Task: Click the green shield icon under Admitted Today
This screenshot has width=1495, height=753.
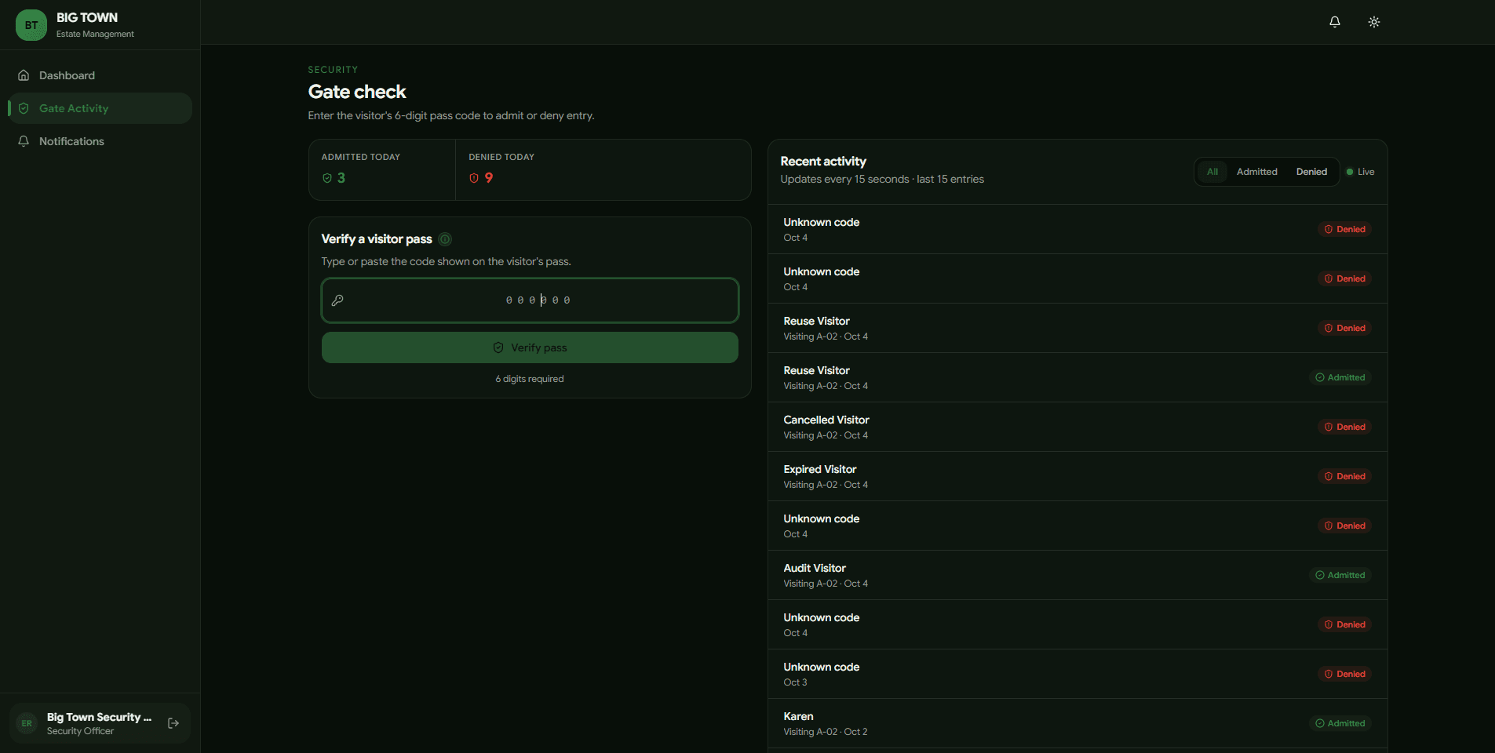Action: (327, 178)
